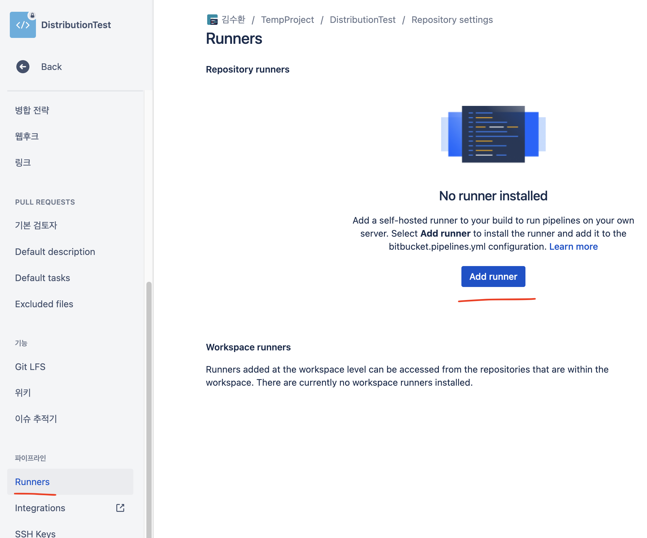Open TempProject breadcrumb link

coord(287,20)
